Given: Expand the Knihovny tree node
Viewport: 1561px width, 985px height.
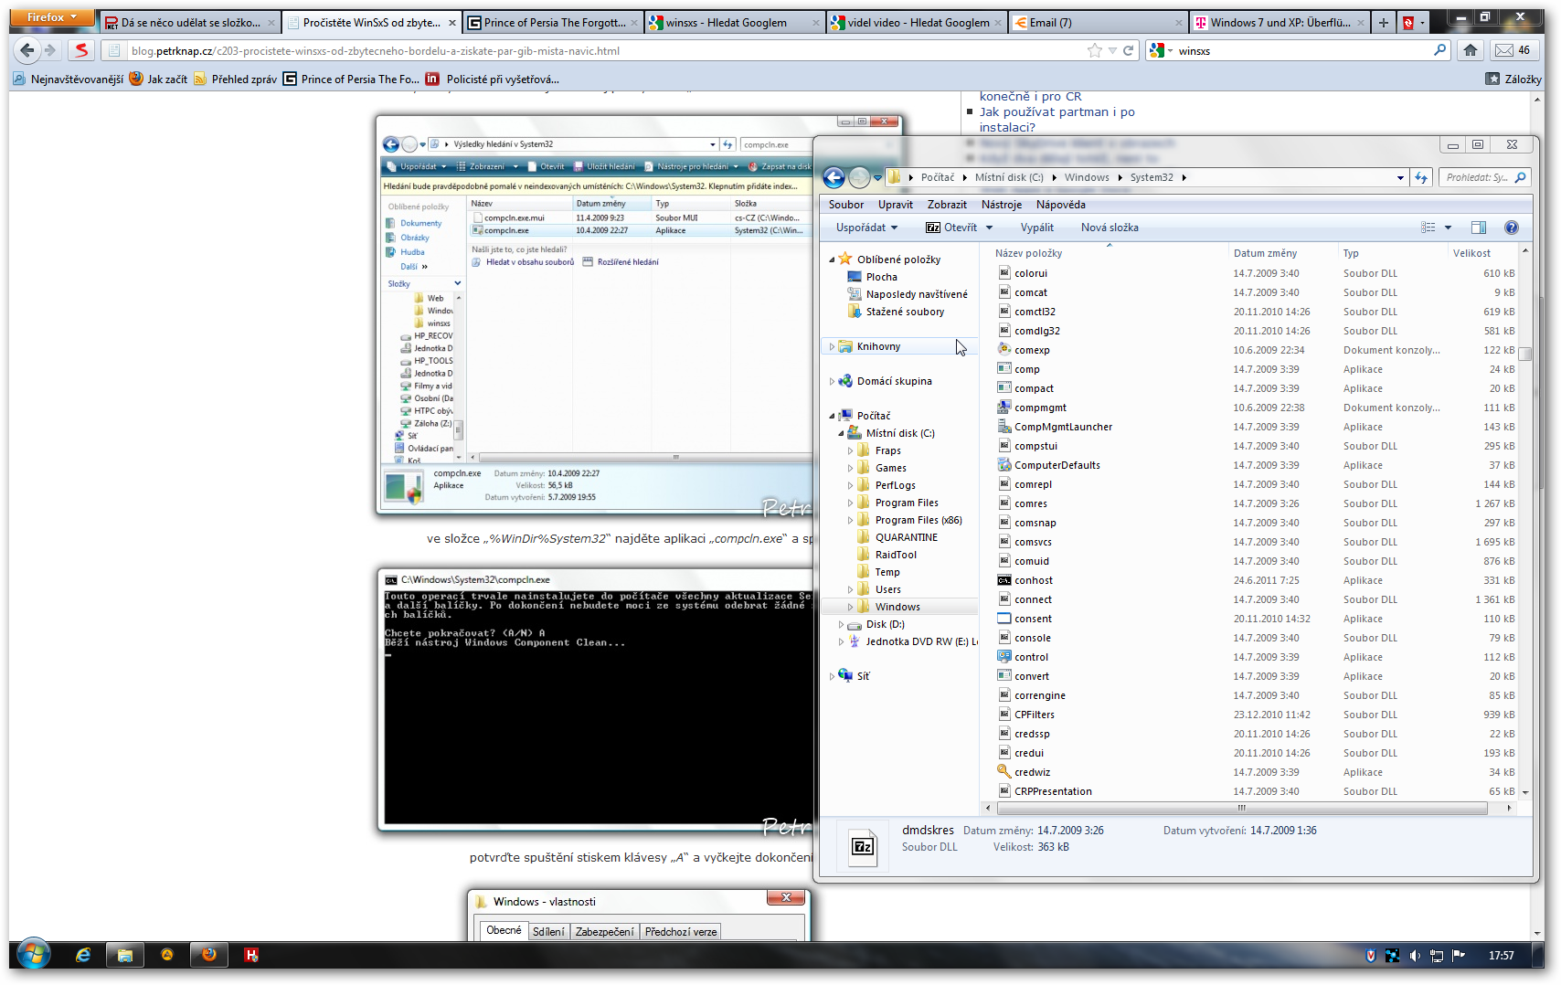Looking at the screenshot, I should [x=832, y=347].
